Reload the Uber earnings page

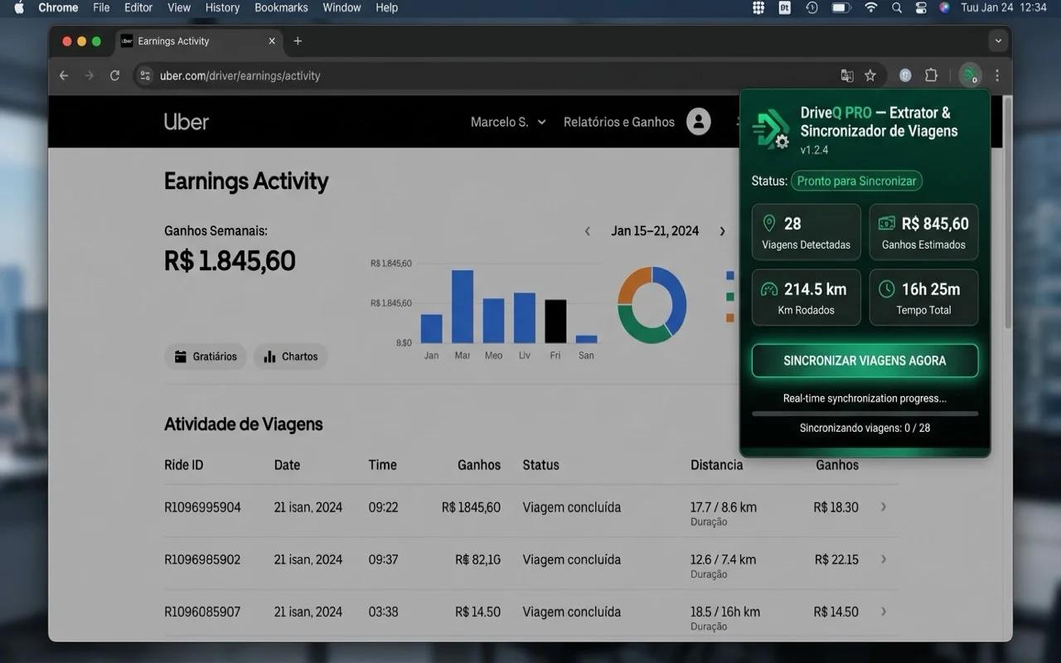click(x=115, y=75)
